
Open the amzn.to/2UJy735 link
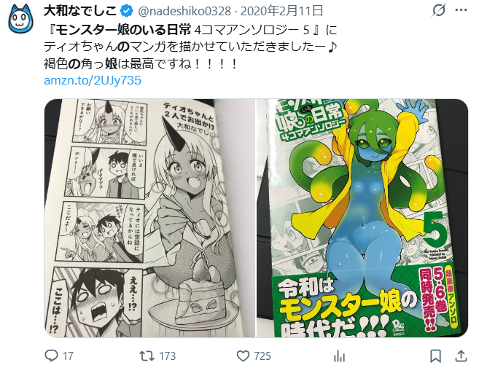click(x=93, y=81)
